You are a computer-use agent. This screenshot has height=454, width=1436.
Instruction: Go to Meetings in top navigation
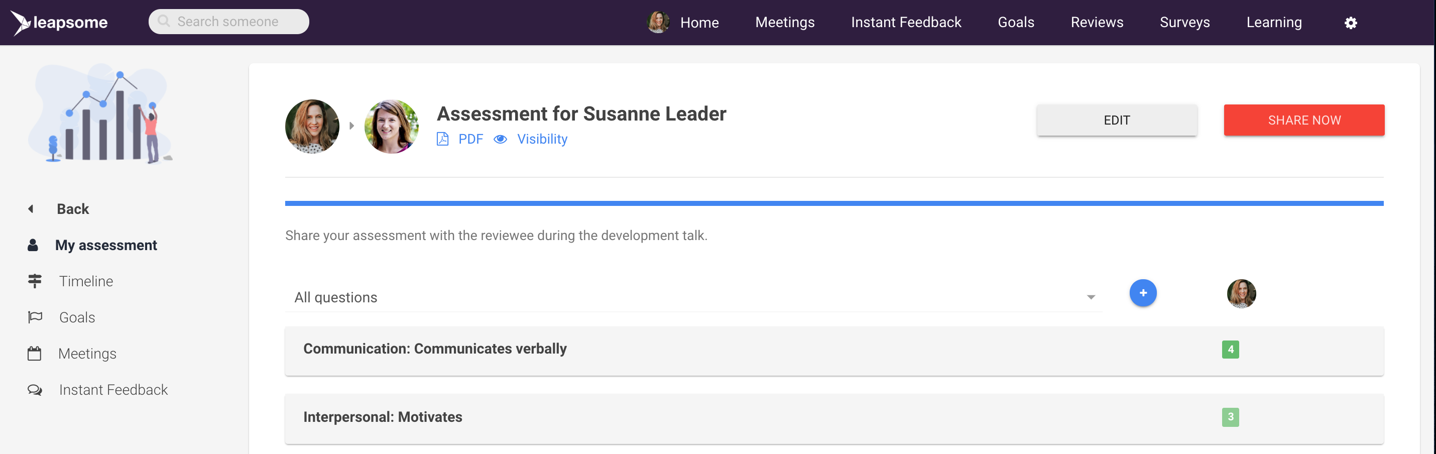tap(784, 22)
